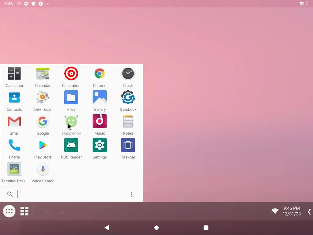Open the Settings app
The width and height of the screenshot is (313, 235).
pyautogui.click(x=100, y=149)
